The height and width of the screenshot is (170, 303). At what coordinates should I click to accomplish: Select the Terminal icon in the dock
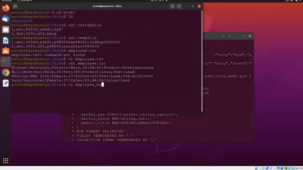click(6, 62)
